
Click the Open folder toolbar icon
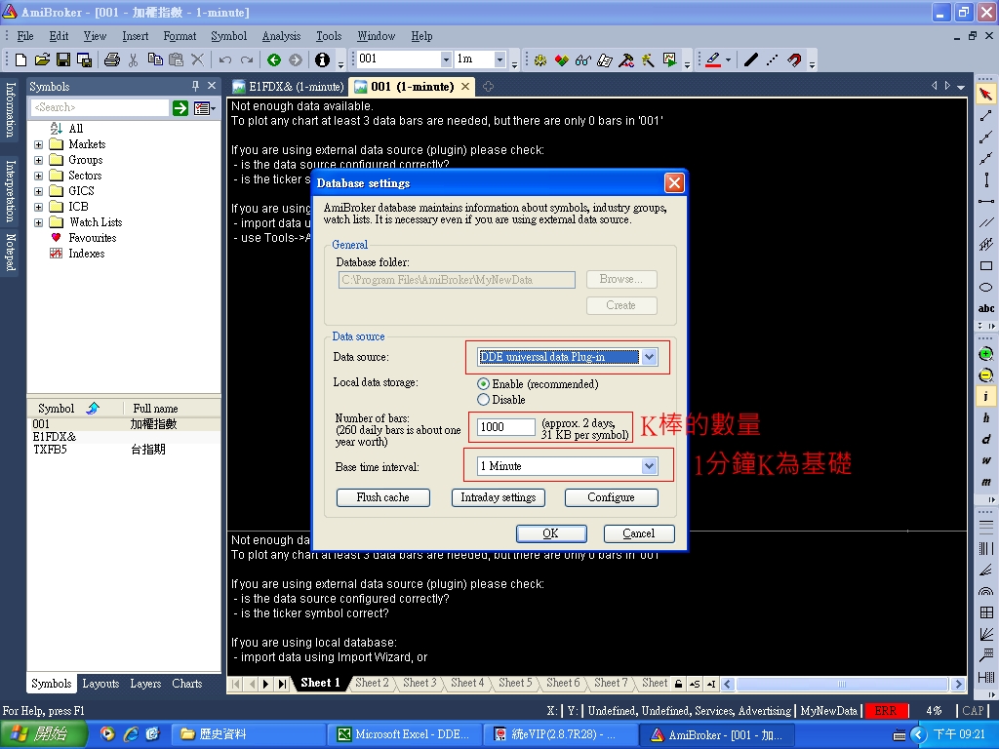[42, 59]
